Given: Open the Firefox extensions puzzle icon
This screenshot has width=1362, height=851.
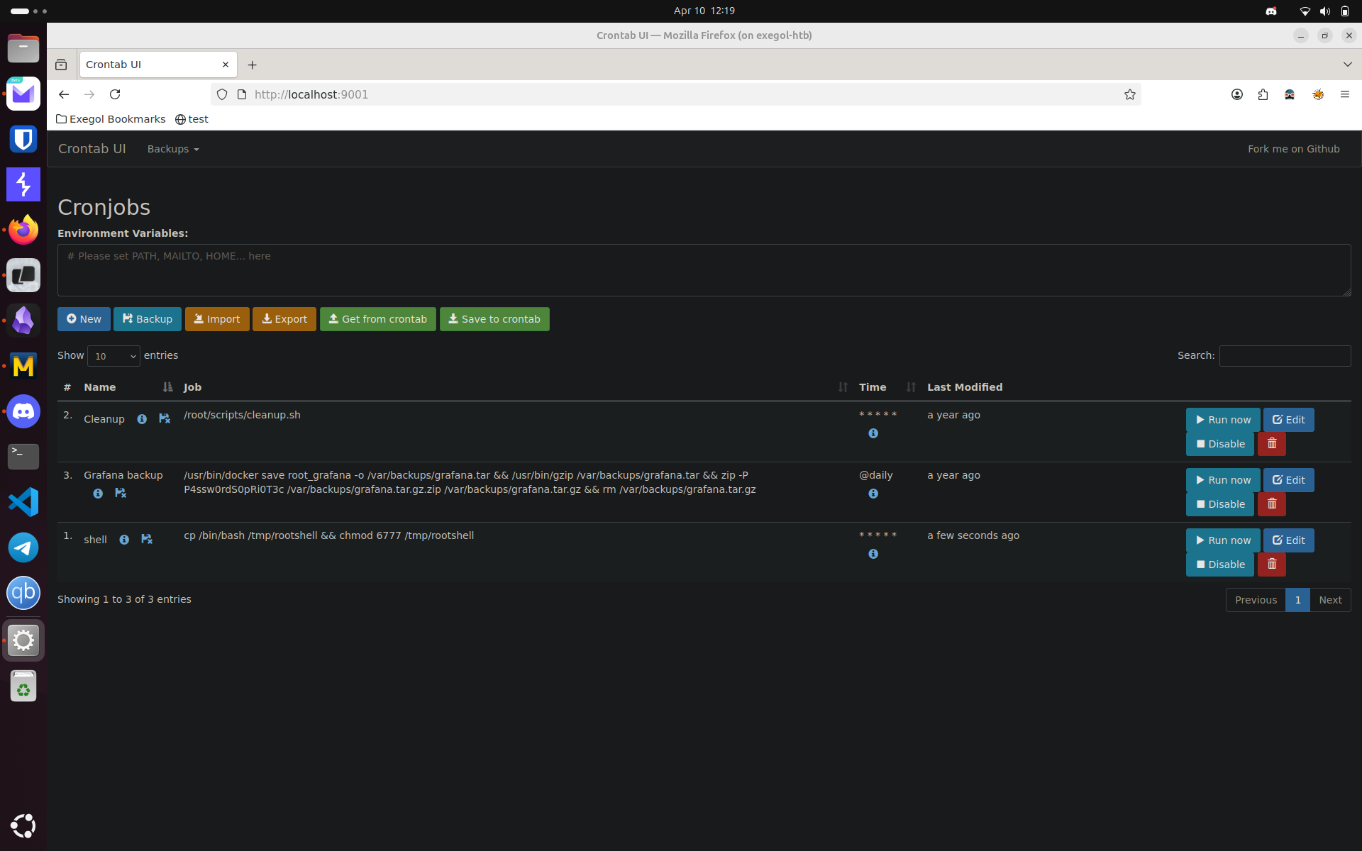Looking at the screenshot, I should click(1263, 94).
